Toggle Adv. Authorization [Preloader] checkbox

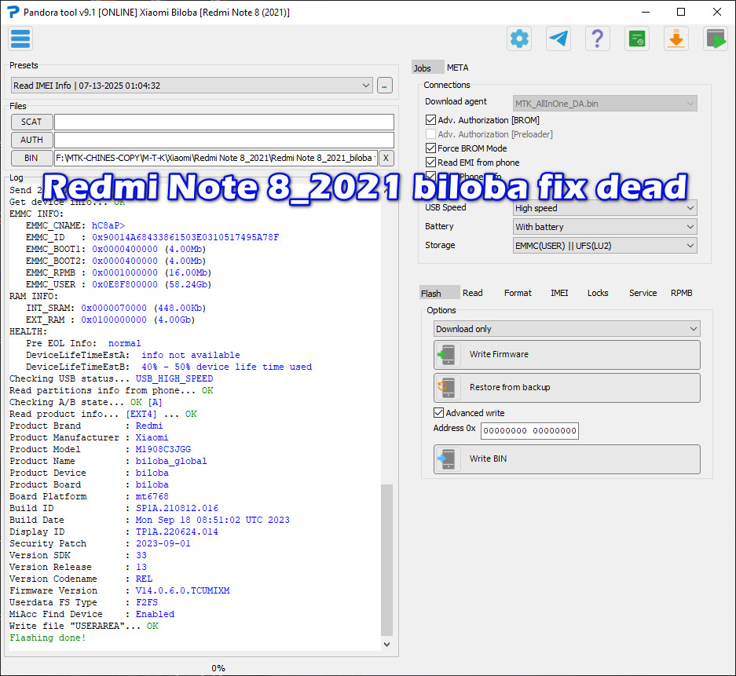point(430,134)
